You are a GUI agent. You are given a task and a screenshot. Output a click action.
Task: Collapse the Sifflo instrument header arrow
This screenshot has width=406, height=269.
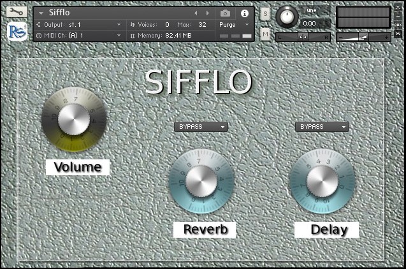pos(41,13)
